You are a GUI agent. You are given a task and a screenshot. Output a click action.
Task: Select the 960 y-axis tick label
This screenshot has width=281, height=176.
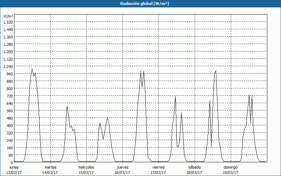9,74
